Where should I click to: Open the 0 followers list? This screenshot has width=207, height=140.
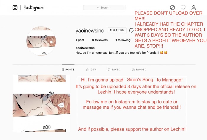point(100,40)
